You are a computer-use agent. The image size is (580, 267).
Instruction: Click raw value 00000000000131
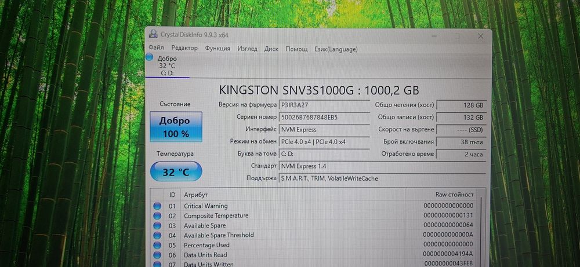tap(448, 215)
